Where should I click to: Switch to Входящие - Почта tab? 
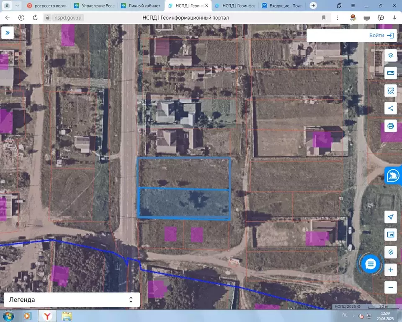[x=282, y=5]
